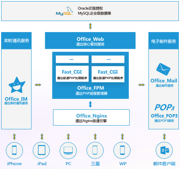Click the 三星 text label

click(96, 164)
